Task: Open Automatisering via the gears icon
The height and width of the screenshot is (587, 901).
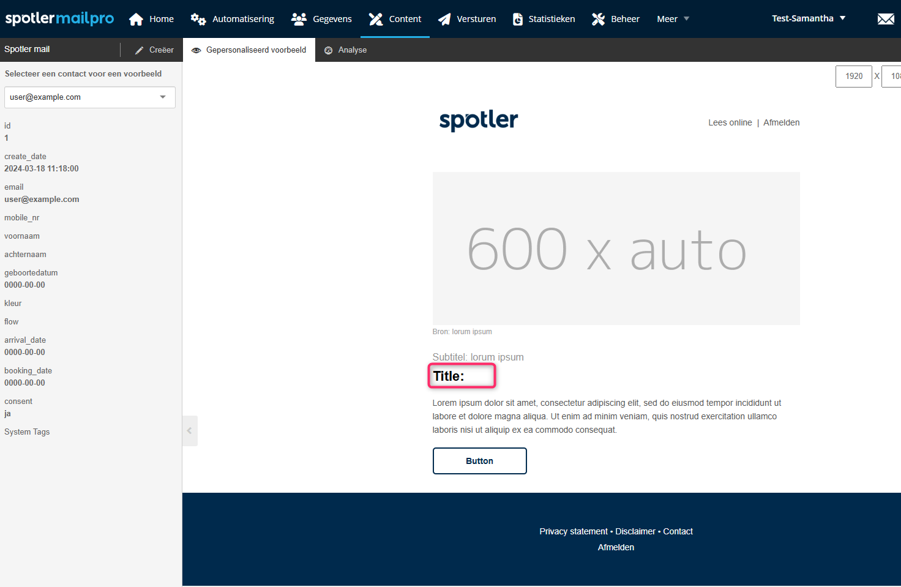Action: point(198,19)
